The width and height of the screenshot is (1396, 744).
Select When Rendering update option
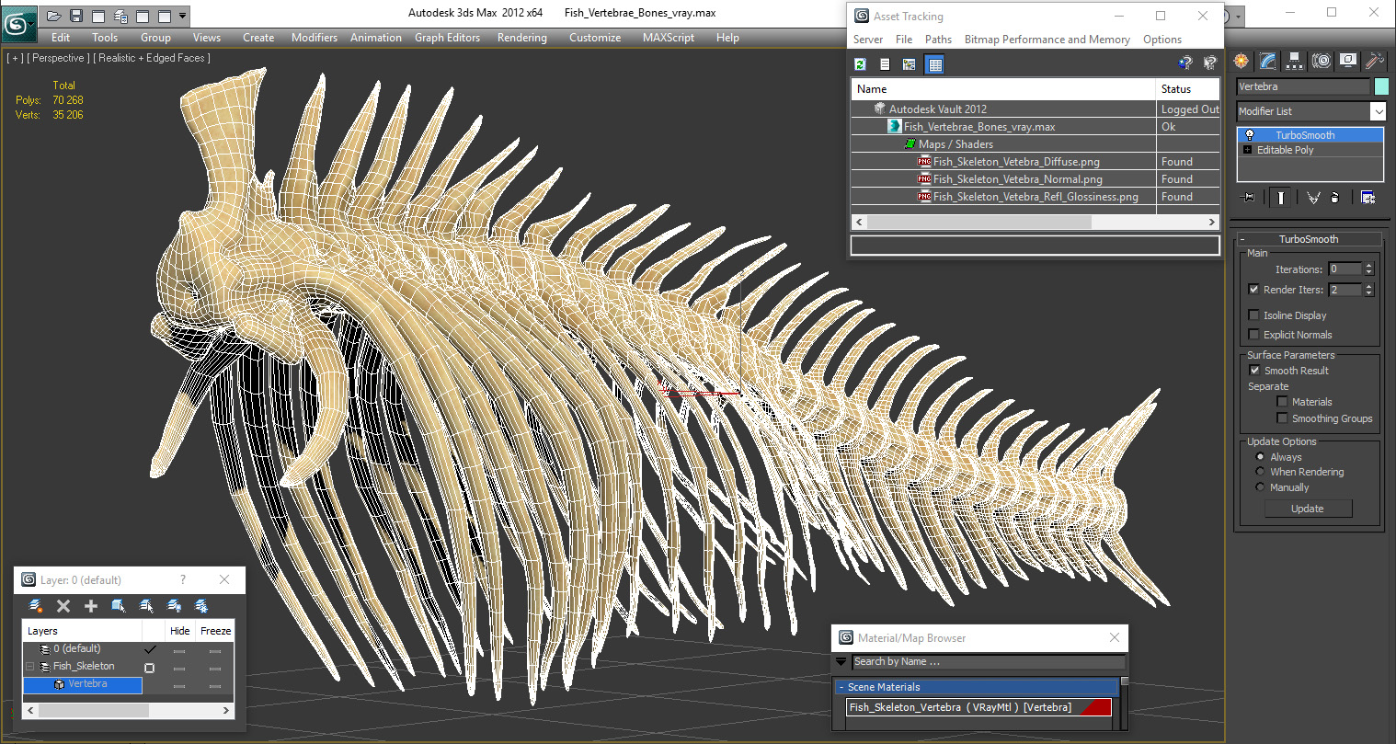pyautogui.click(x=1260, y=471)
